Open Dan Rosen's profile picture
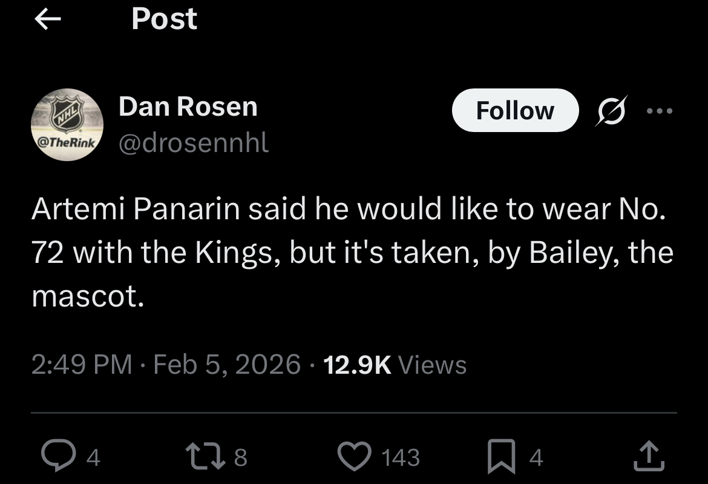Image resolution: width=708 pixels, height=484 pixels. (x=67, y=125)
